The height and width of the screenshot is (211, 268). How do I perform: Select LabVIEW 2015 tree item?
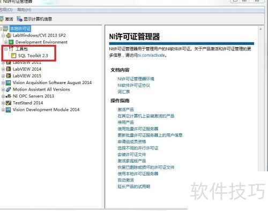(x=27, y=76)
